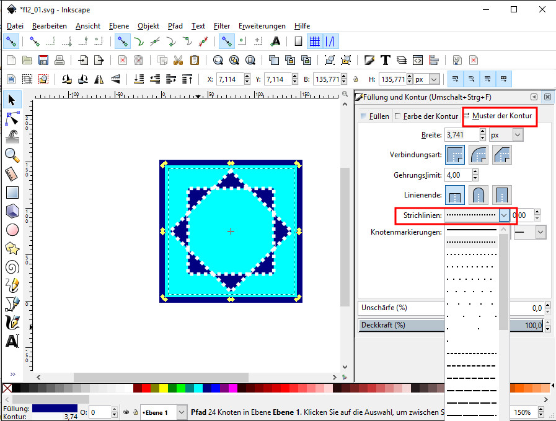Image resolution: width=556 pixels, height=421 pixels.
Task: Choose the Star and polygon tool
Action: tap(12, 248)
